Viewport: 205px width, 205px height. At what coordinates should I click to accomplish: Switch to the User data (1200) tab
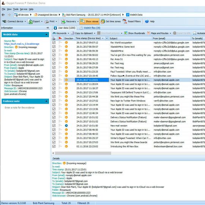65,28
